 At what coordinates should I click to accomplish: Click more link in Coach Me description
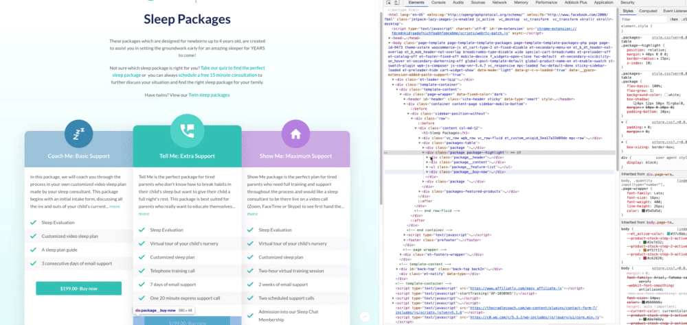(x=114, y=206)
